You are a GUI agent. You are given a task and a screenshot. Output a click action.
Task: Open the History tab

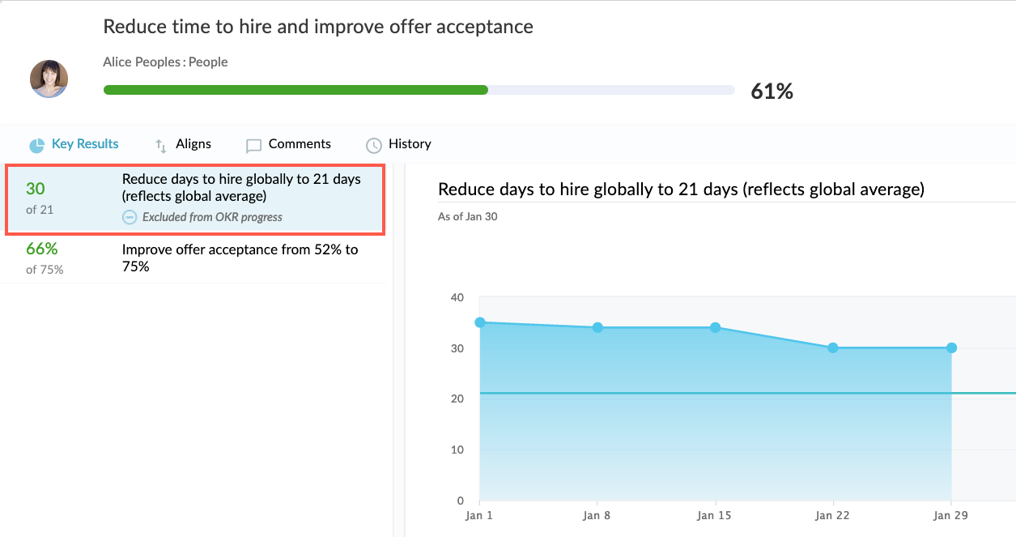[398, 144]
